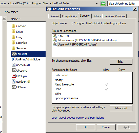The width and height of the screenshot is (139, 133).
Task: Click New folder in Explorer toolbar
Action: click(x=11, y=12)
